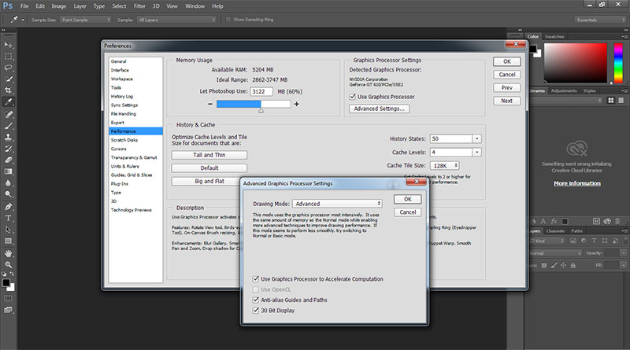The image size is (630, 350).
Task: Toggle Quick Mask mode icon
Action: coord(8,298)
